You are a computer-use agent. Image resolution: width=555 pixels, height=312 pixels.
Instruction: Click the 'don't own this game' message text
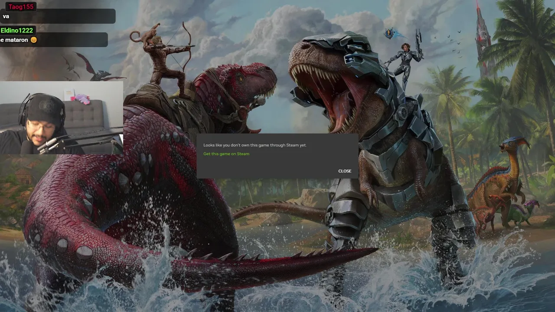pos(255,145)
